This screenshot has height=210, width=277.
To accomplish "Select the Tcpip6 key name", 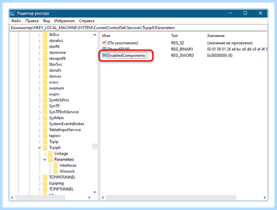I will [x=55, y=148].
